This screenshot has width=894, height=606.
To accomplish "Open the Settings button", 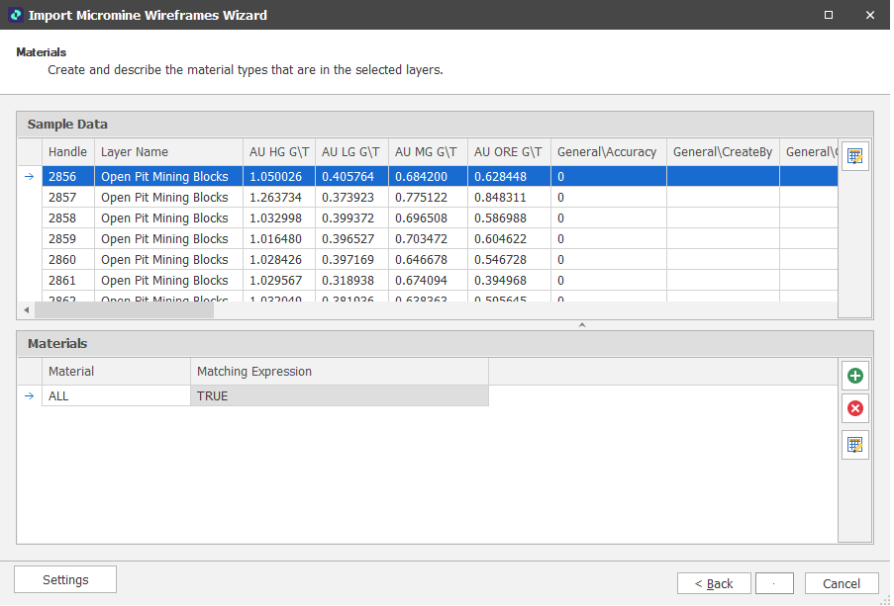I will pyautogui.click(x=65, y=580).
